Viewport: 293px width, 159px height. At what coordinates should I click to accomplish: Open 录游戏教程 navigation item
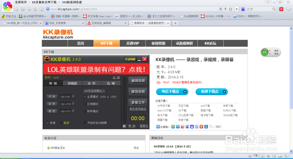(184, 43)
